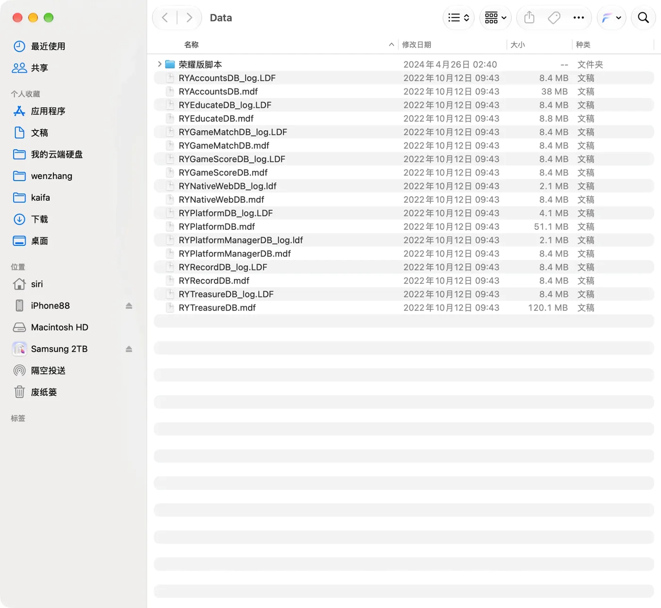Click the 120.1 MB size value

point(548,308)
